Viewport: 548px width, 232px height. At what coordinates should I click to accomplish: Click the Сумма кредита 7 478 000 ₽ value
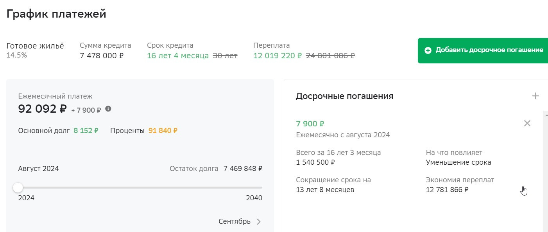[x=102, y=56]
